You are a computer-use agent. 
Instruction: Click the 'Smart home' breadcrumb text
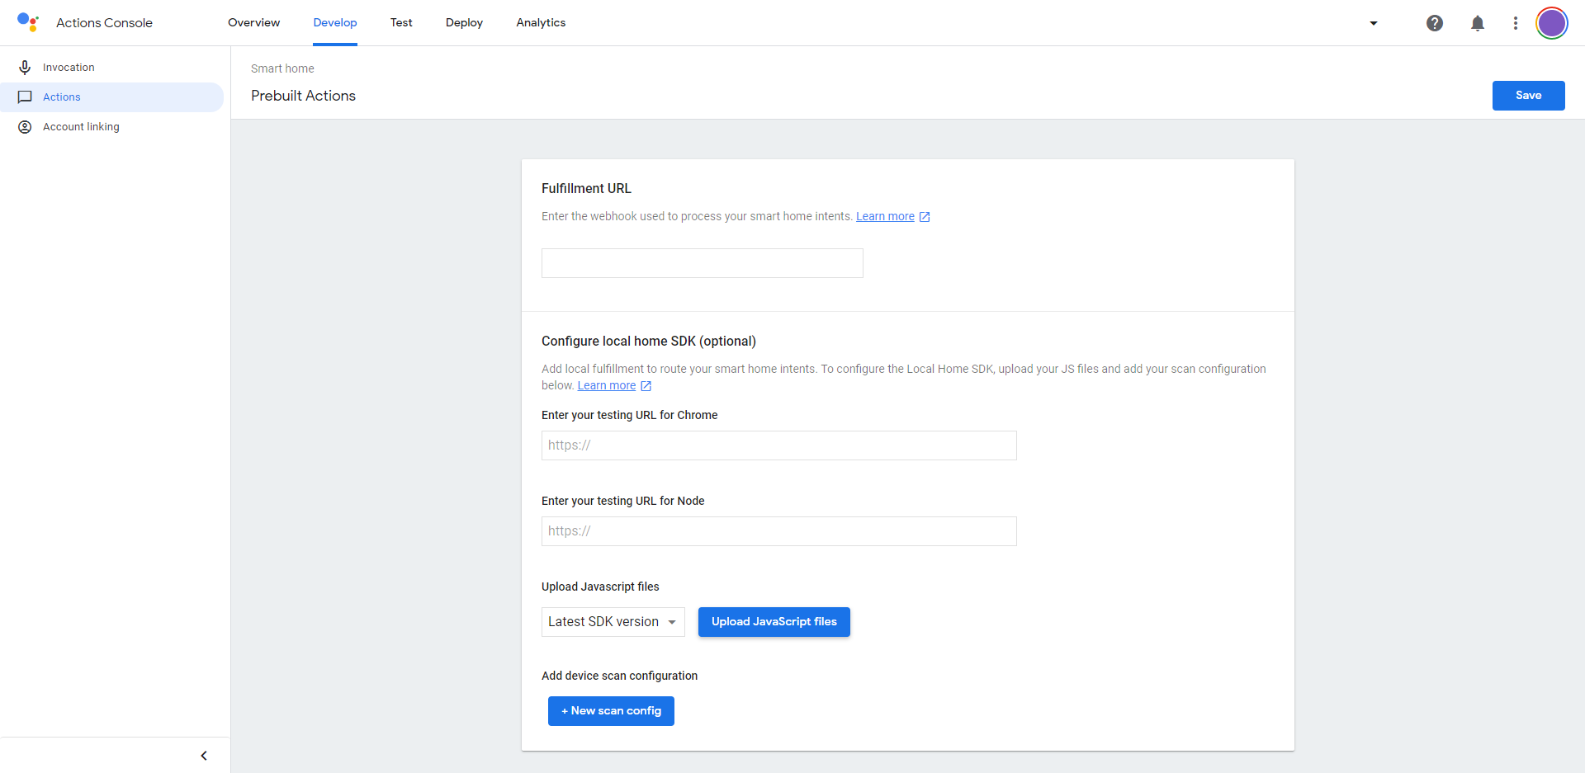[282, 68]
